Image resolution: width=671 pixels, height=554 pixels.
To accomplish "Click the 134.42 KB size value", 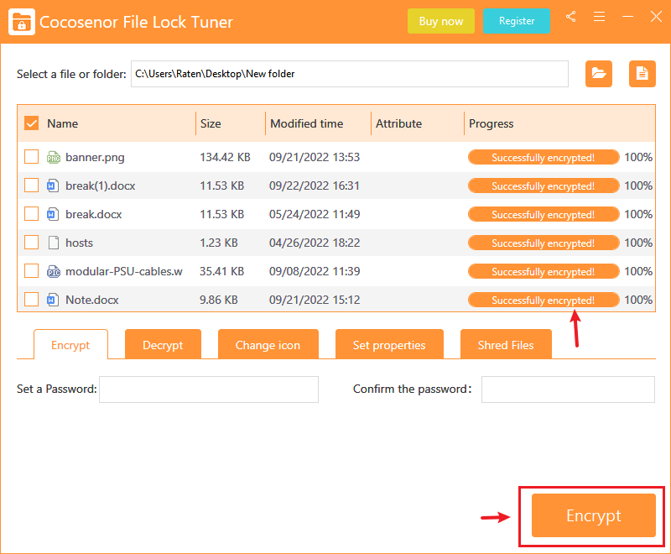I will pos(225,157).
